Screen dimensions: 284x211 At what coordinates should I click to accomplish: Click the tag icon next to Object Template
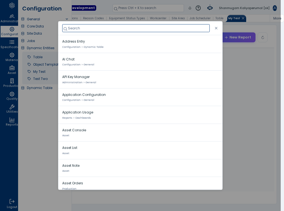pyautogui.click(x=29, y=64)
